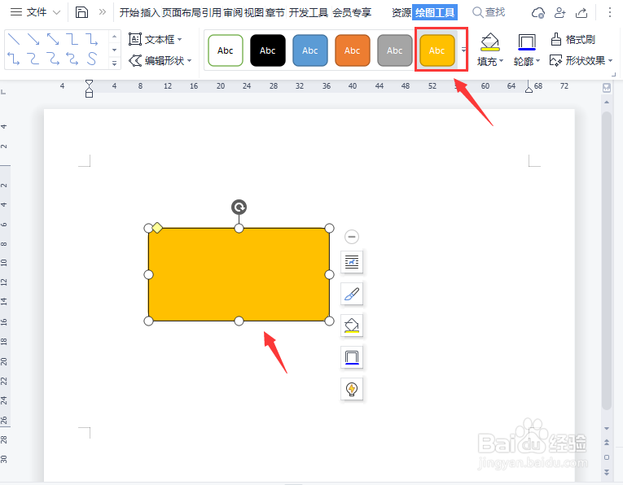
Task: Apply the black Abc shape style
Action: [268, 50]
